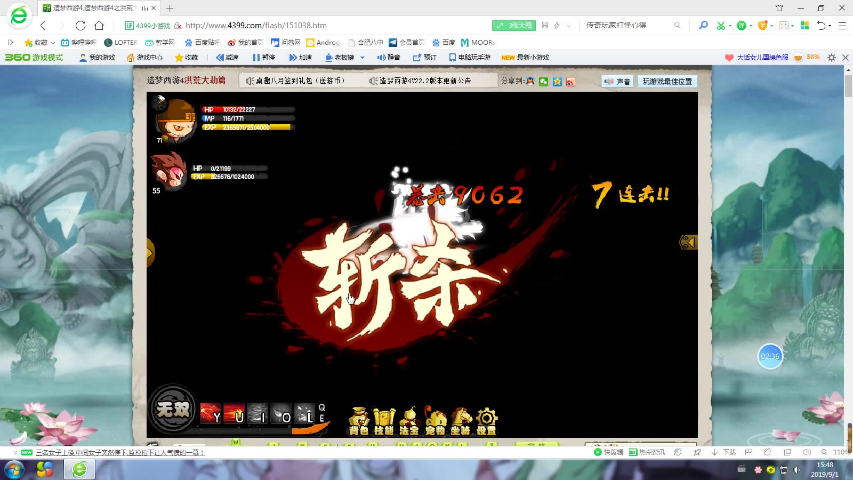Click the Windows Start button
The width and height of the screenshot is (853, 480).
[14, 470]
